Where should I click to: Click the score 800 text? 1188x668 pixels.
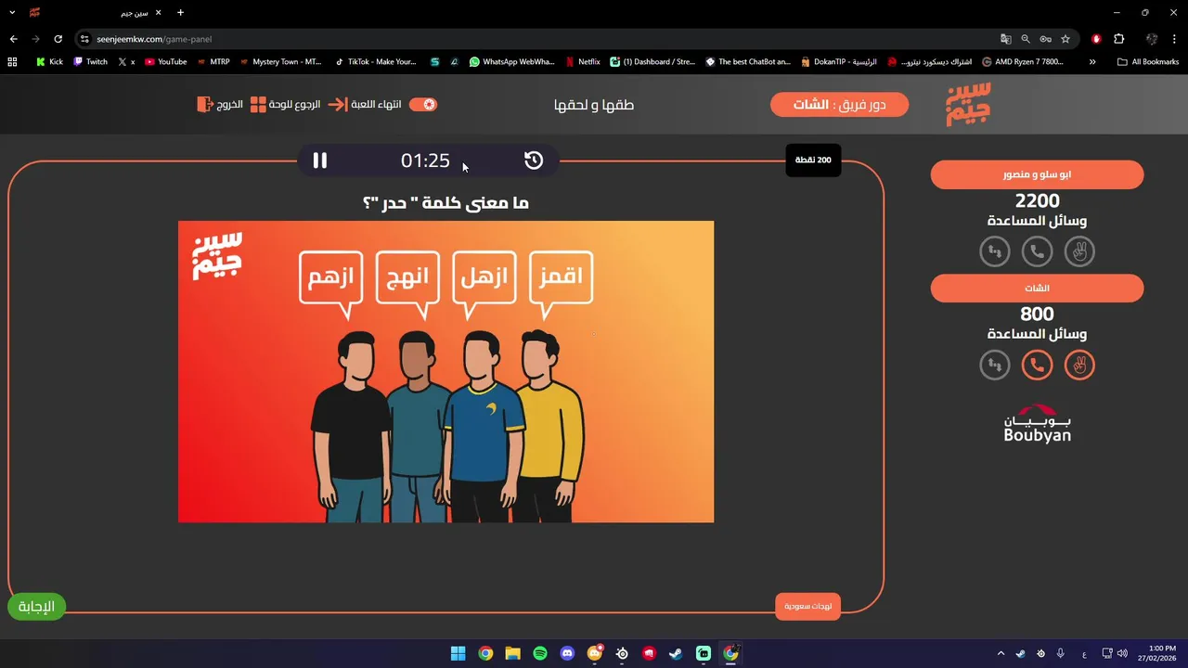tap(1037, 315)
